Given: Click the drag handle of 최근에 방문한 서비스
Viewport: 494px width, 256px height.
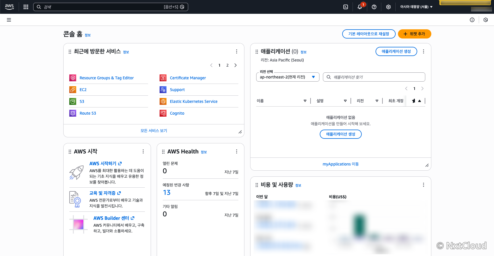Looking at the screenshot, I should pyautogui.click(x=70, y=52).
